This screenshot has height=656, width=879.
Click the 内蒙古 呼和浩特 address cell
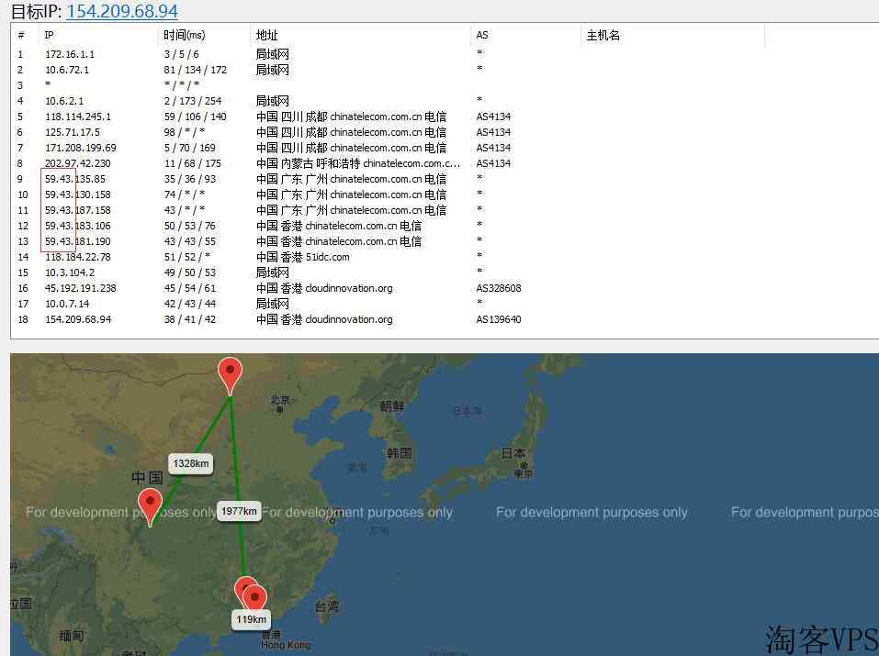coord(357,163)
